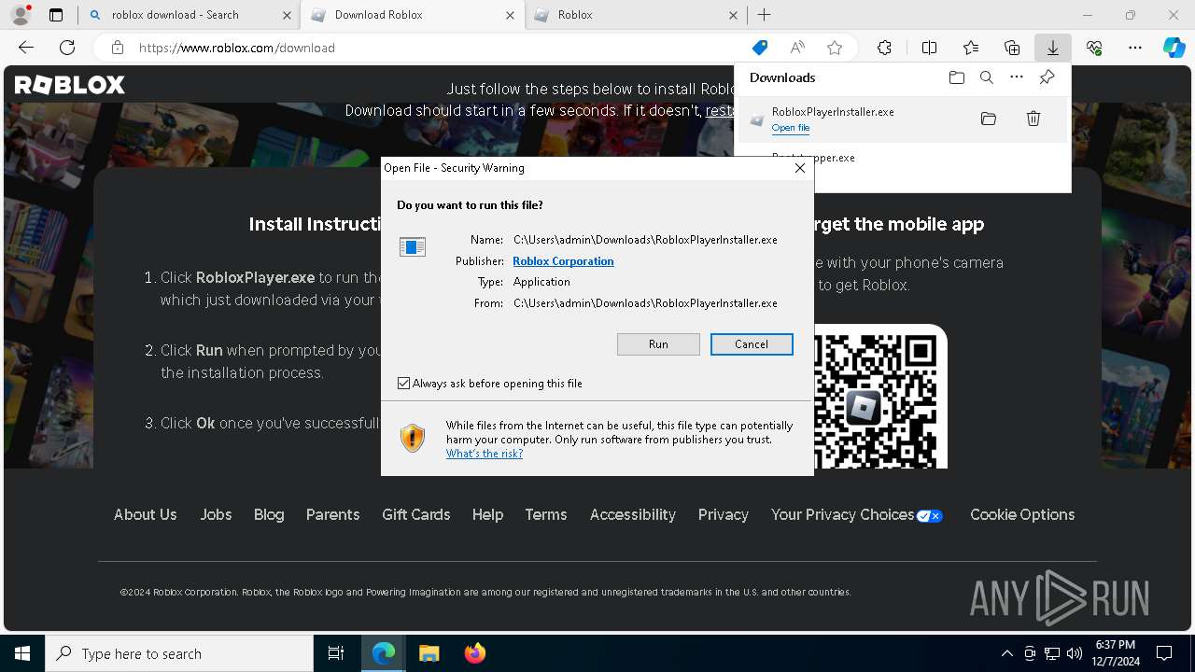Open a new tab
This screenshot has width=1195, height=672.
(x=764, y=15)
